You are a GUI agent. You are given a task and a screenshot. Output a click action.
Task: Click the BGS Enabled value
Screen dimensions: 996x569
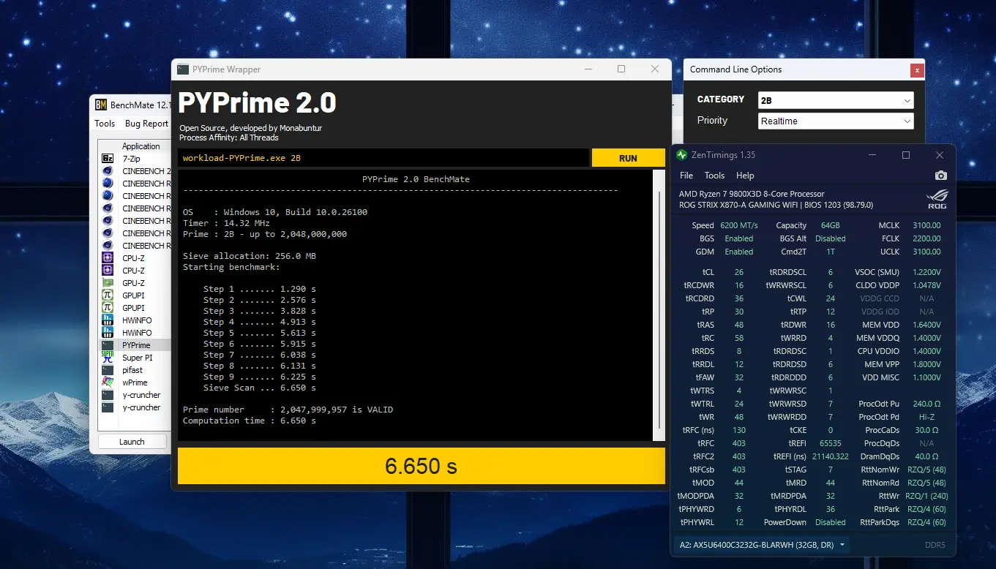coord(738,238)
